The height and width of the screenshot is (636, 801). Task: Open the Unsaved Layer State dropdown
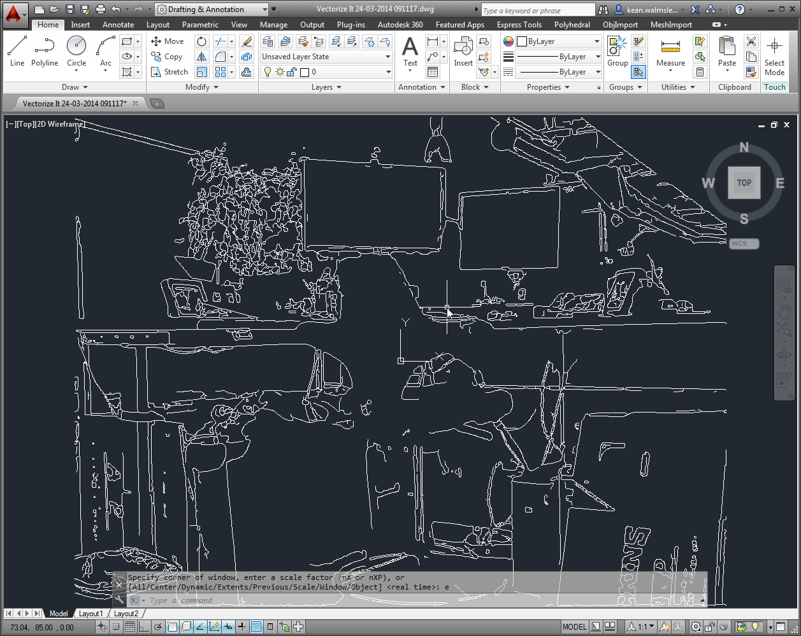coord(326,57)
